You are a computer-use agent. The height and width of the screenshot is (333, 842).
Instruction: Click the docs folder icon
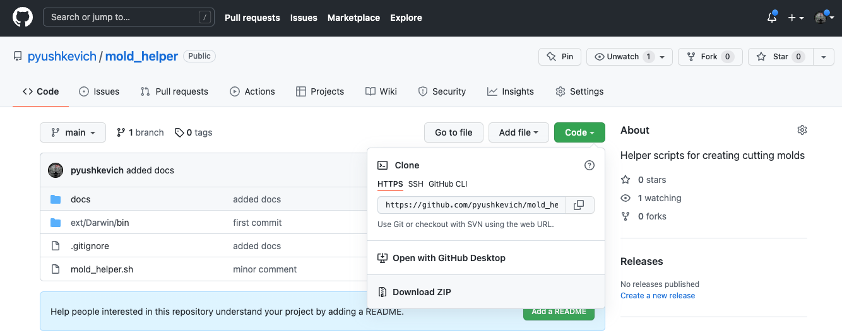point(56,199)
